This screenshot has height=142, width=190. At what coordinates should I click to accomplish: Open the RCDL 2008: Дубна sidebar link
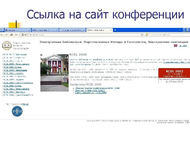[x=12, y=67]
